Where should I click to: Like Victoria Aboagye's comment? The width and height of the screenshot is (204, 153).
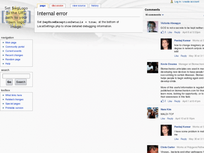click(170, 32)
